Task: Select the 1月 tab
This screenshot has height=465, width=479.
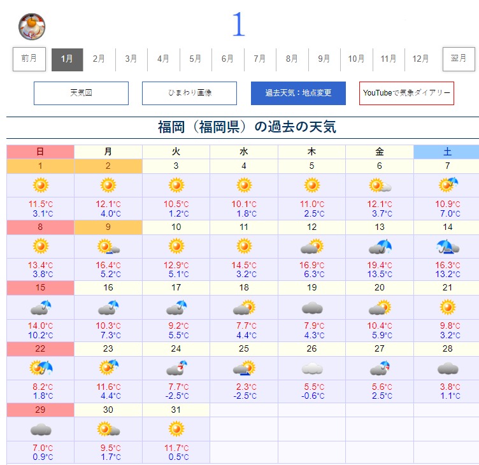Action: point(68,60)
